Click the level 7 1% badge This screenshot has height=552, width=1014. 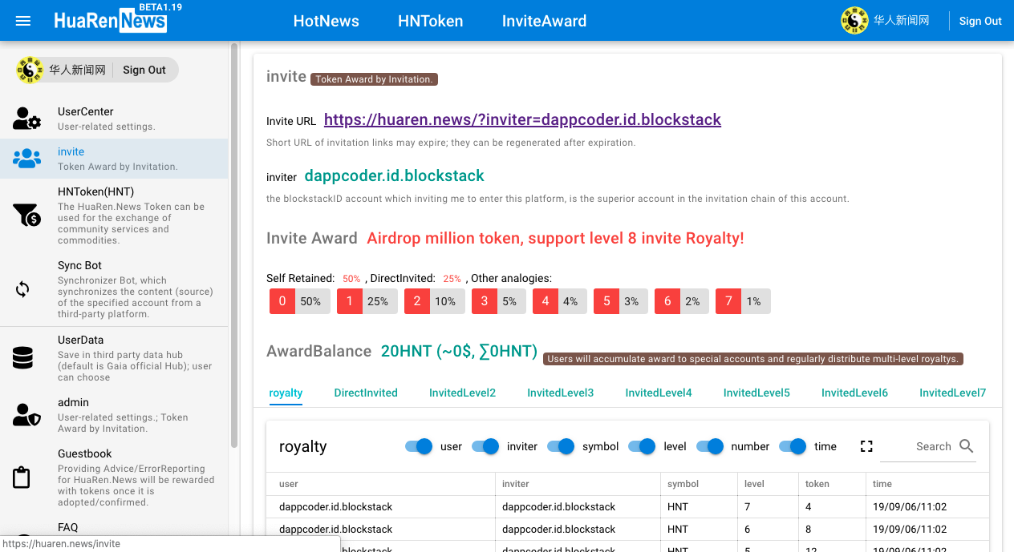point(743,301)
